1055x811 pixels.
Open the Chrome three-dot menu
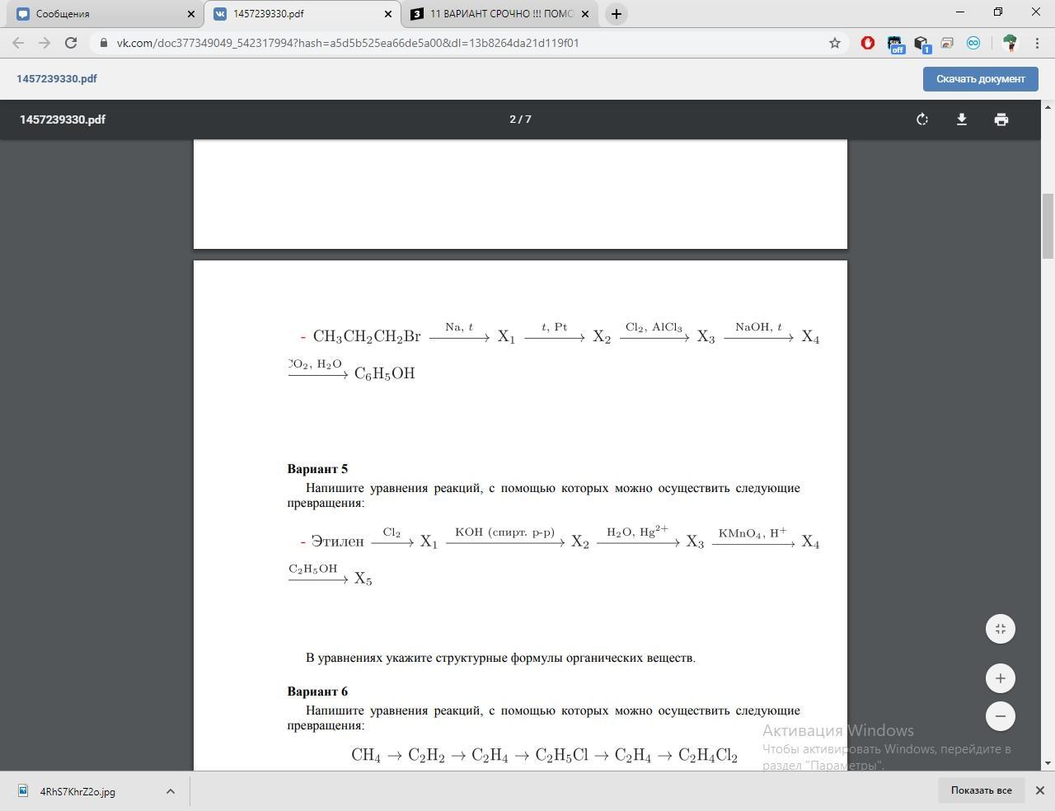coord(1036,43)
